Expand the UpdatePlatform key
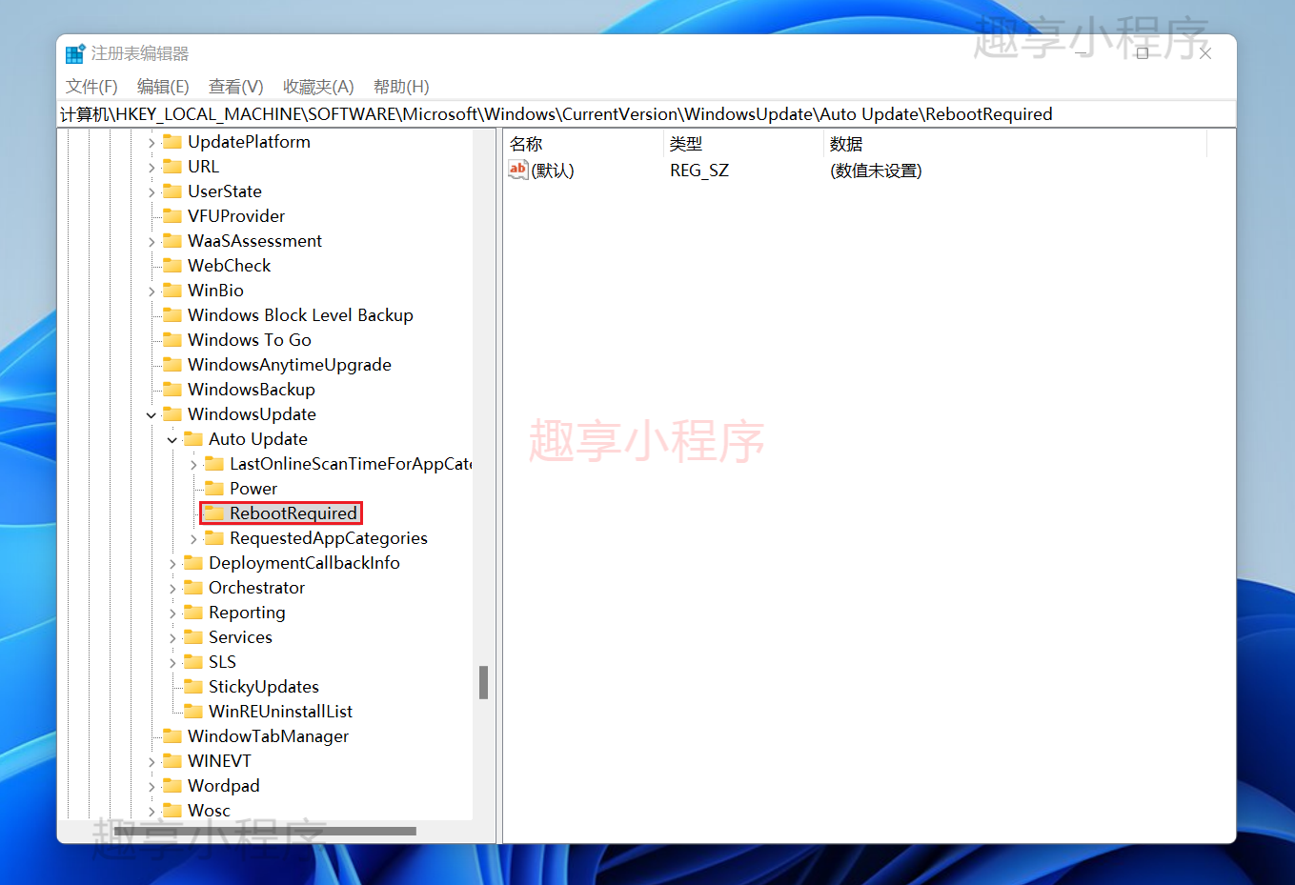 (x=152, y=143)
